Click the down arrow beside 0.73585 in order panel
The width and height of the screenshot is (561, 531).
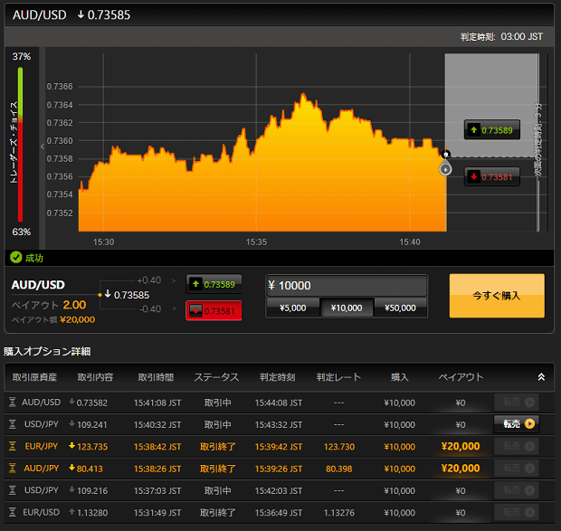click(108, 294)
